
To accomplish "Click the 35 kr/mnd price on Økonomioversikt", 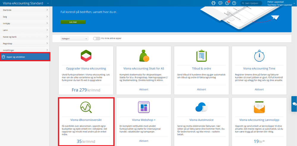I will click(86, 141).
